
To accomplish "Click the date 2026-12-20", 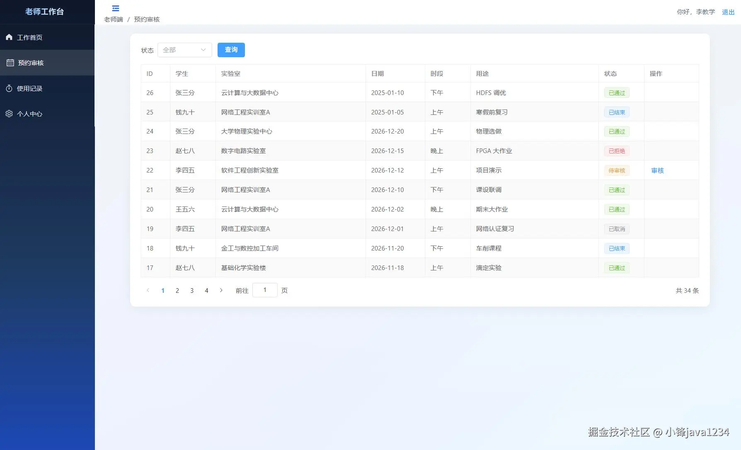I will [387, 131].
